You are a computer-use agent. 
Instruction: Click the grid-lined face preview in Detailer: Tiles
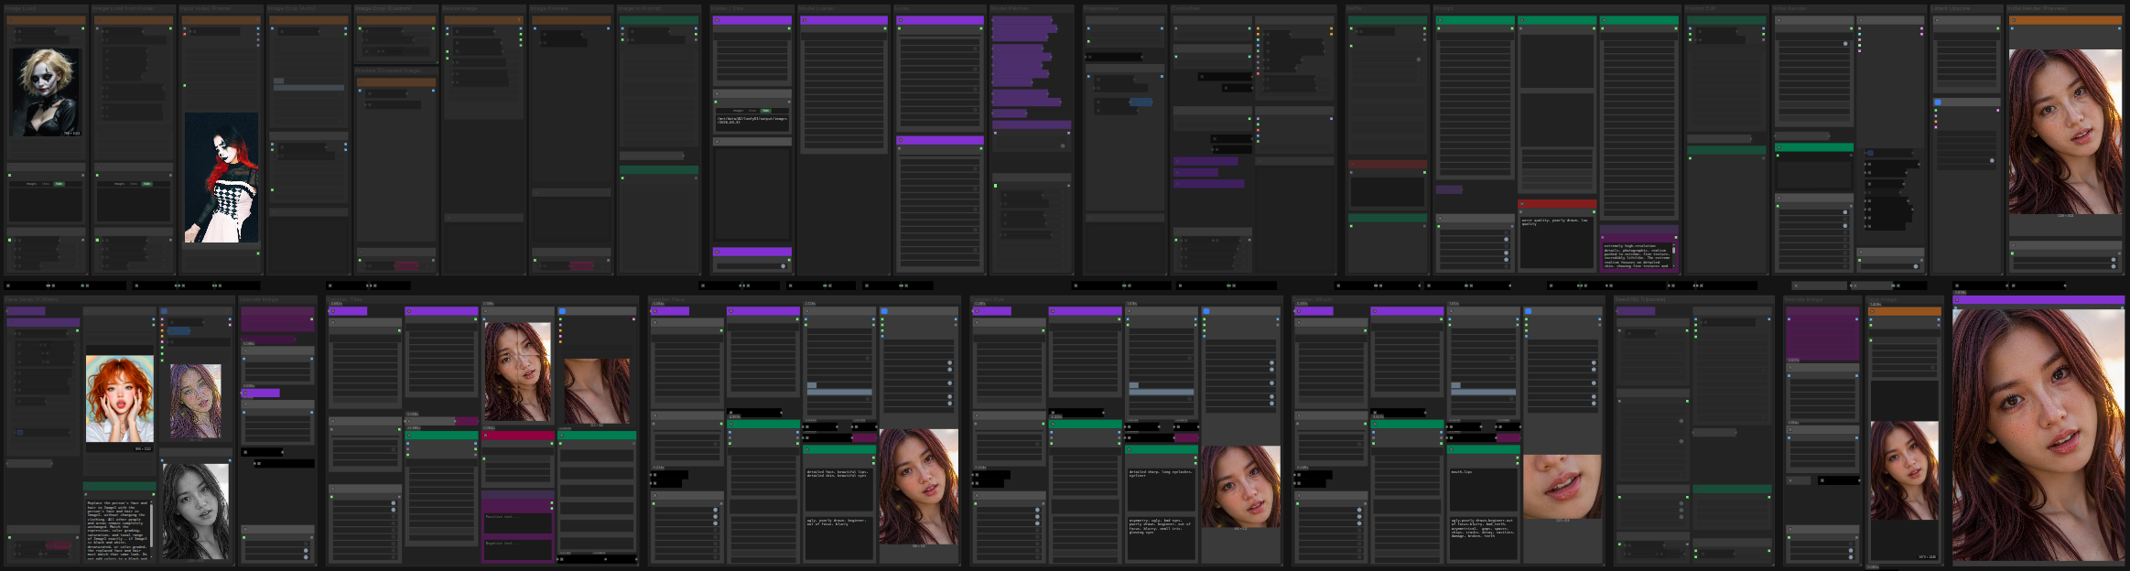pyautogui.click(x=517, y=371)
